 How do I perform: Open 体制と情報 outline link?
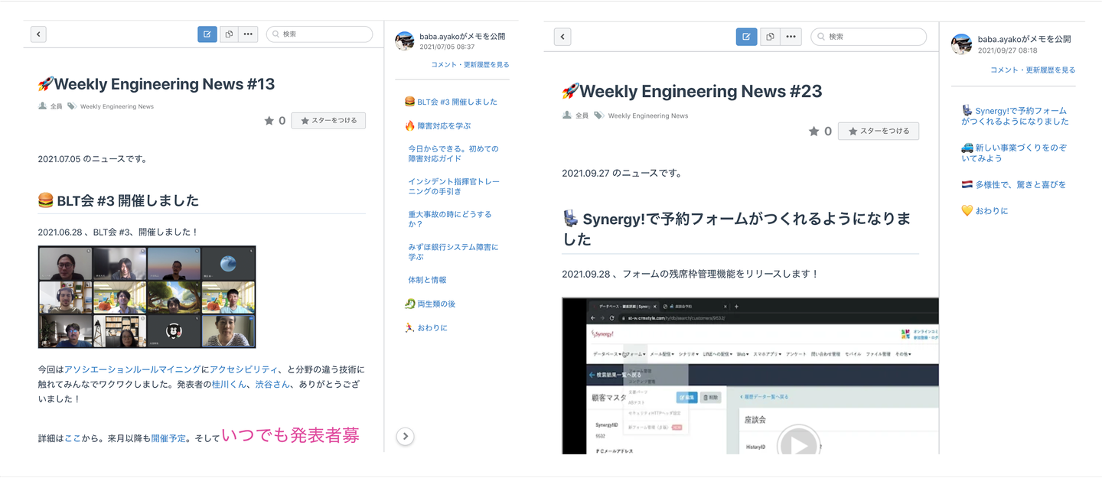[x=427, y=280]
